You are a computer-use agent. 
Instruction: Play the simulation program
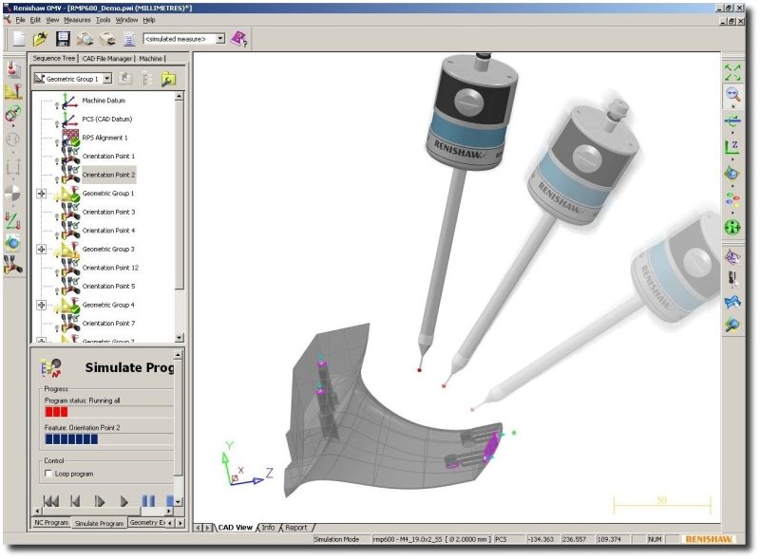pos(124,500)
